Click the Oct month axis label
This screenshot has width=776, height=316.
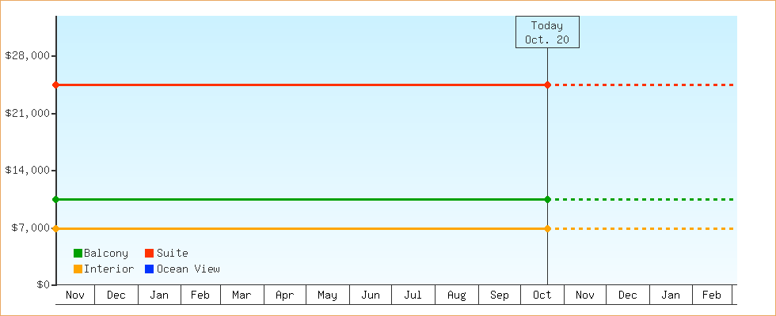pos(542,295)
